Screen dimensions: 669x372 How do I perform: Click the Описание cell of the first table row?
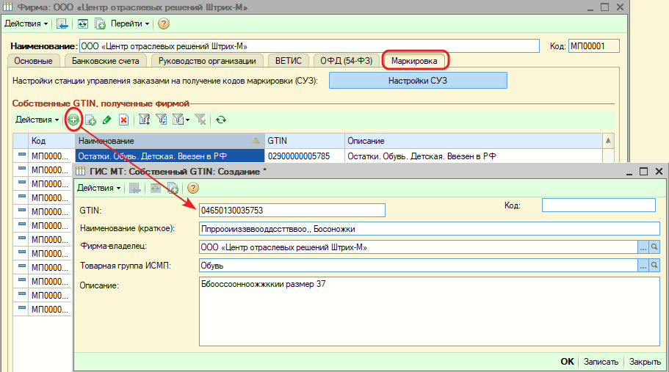473,156
